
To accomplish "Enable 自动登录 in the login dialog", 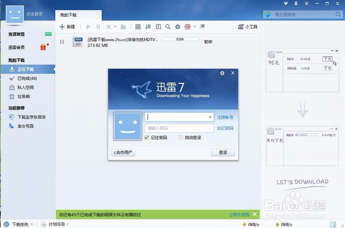I will (x=180, y=138).
